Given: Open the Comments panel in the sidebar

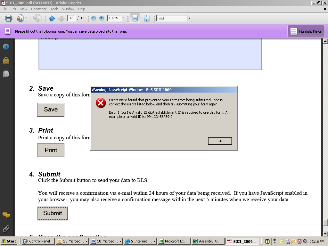Looking at the screenshot, I should click(x=6, y=215).
